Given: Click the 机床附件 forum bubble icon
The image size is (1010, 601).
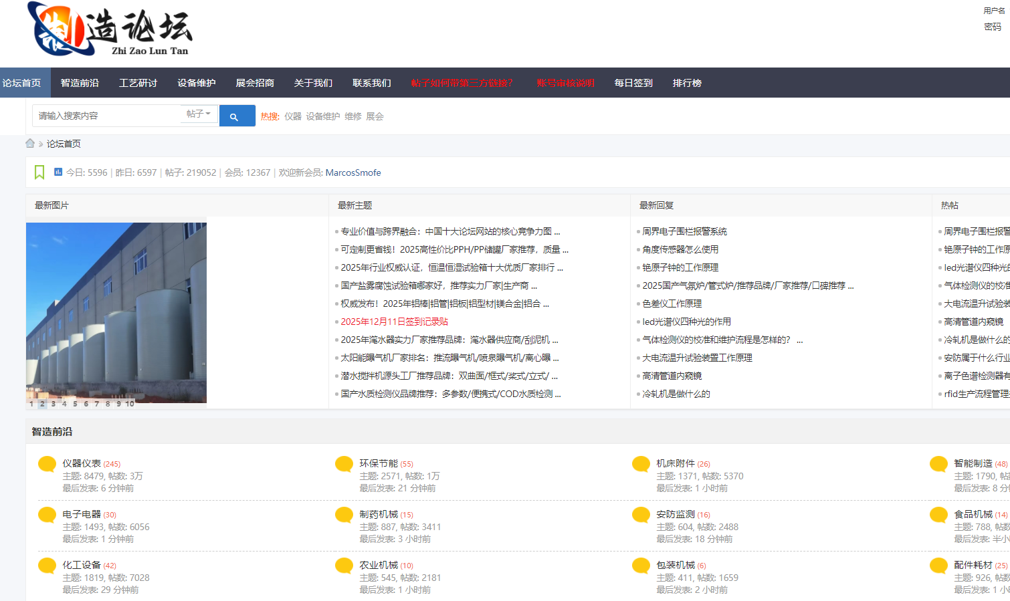Looking at the screenshot, I should [x=641, y=464].
